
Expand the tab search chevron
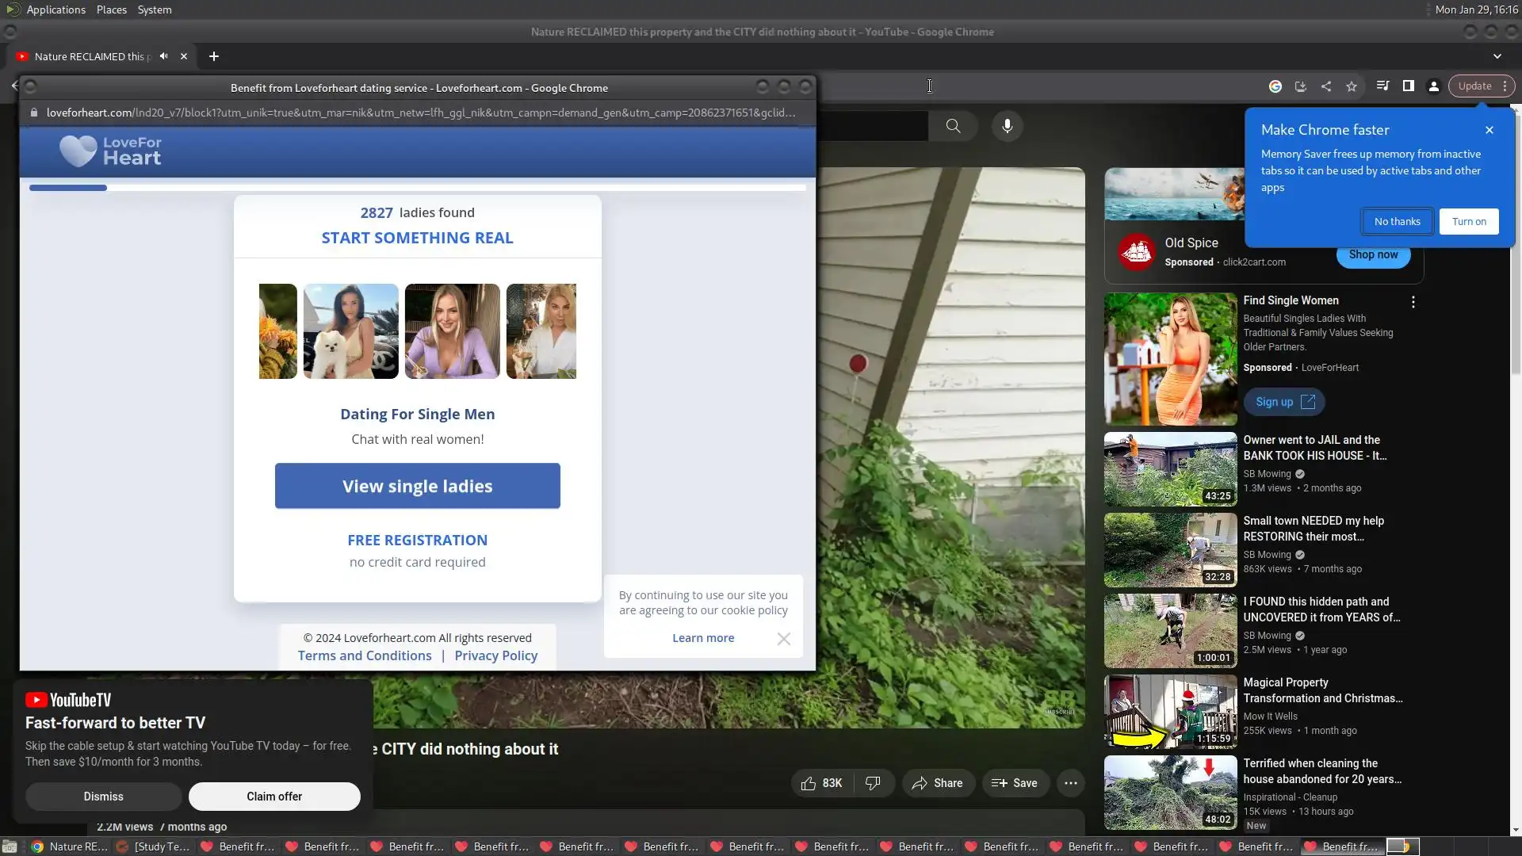coord(1497,56)
